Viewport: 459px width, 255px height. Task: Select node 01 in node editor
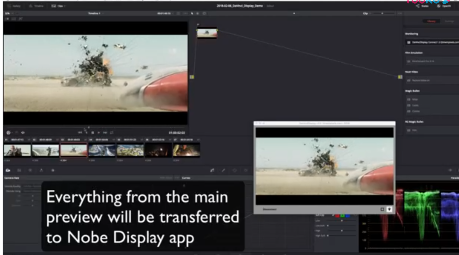coord(207,33)
